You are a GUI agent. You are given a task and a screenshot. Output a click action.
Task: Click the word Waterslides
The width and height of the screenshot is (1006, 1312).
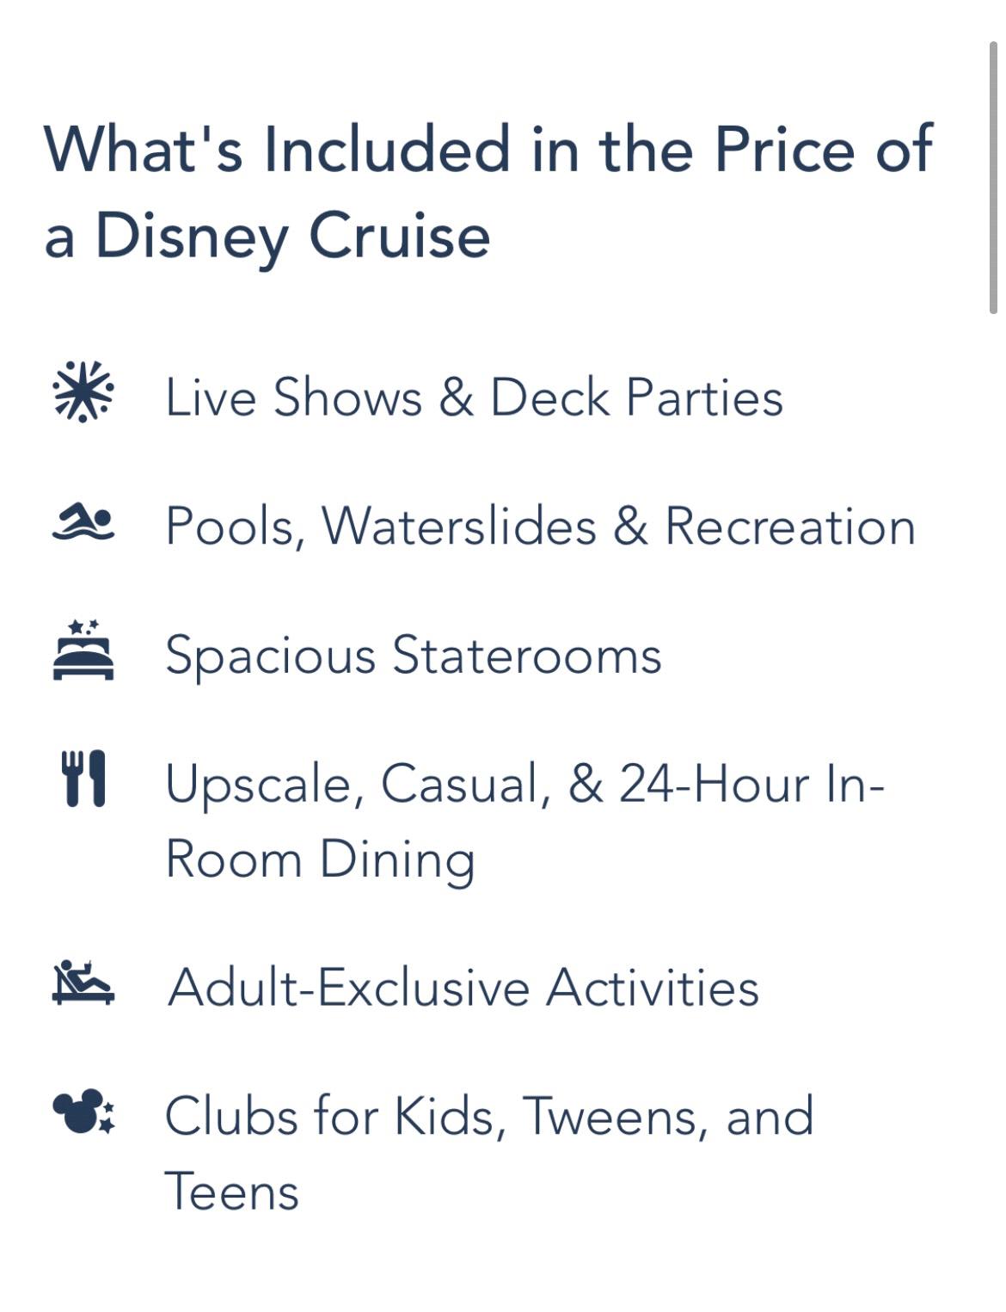point(458,526)
